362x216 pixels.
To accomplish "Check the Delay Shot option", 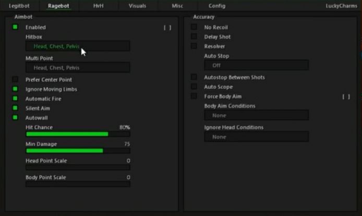I will (194, 37).
